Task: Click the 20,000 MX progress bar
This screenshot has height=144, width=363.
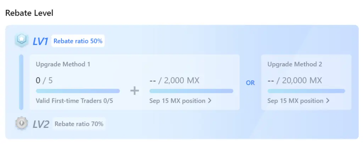Action: [306, 91]
